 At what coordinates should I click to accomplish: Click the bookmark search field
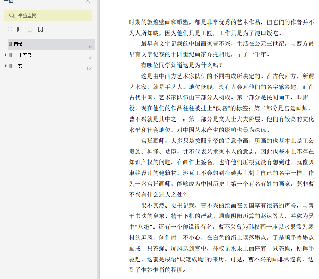[x=48, y=15]
